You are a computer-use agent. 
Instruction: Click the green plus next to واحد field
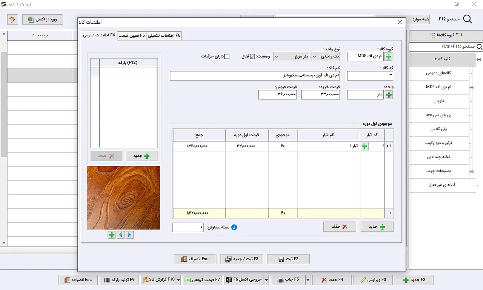point(389,95)
